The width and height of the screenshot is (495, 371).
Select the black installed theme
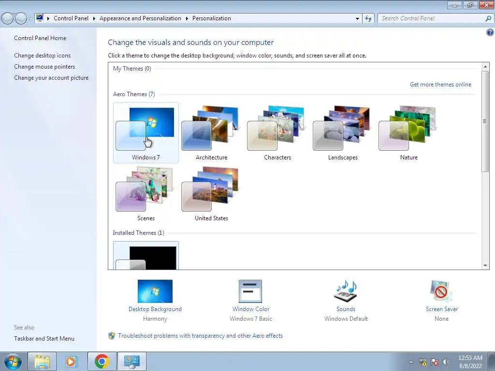tap(146, 256)
